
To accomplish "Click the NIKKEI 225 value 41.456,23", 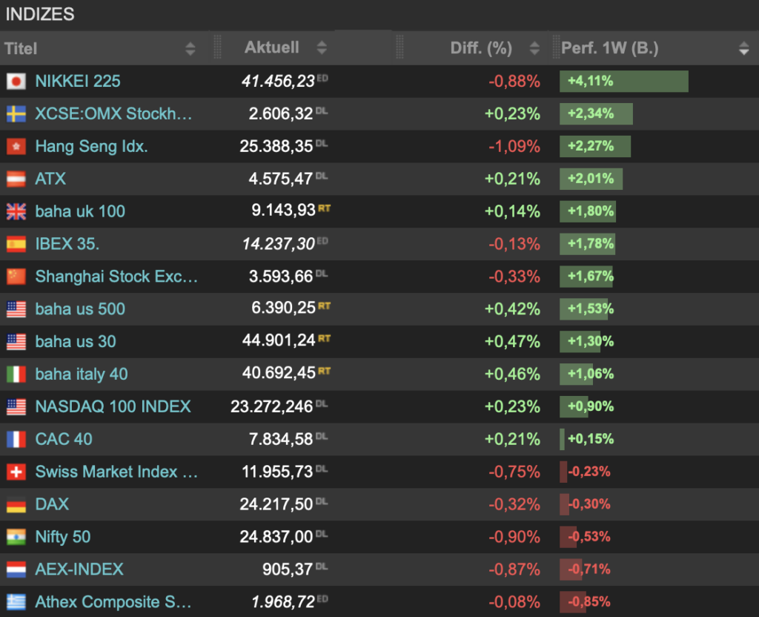I will pos(279,82).
